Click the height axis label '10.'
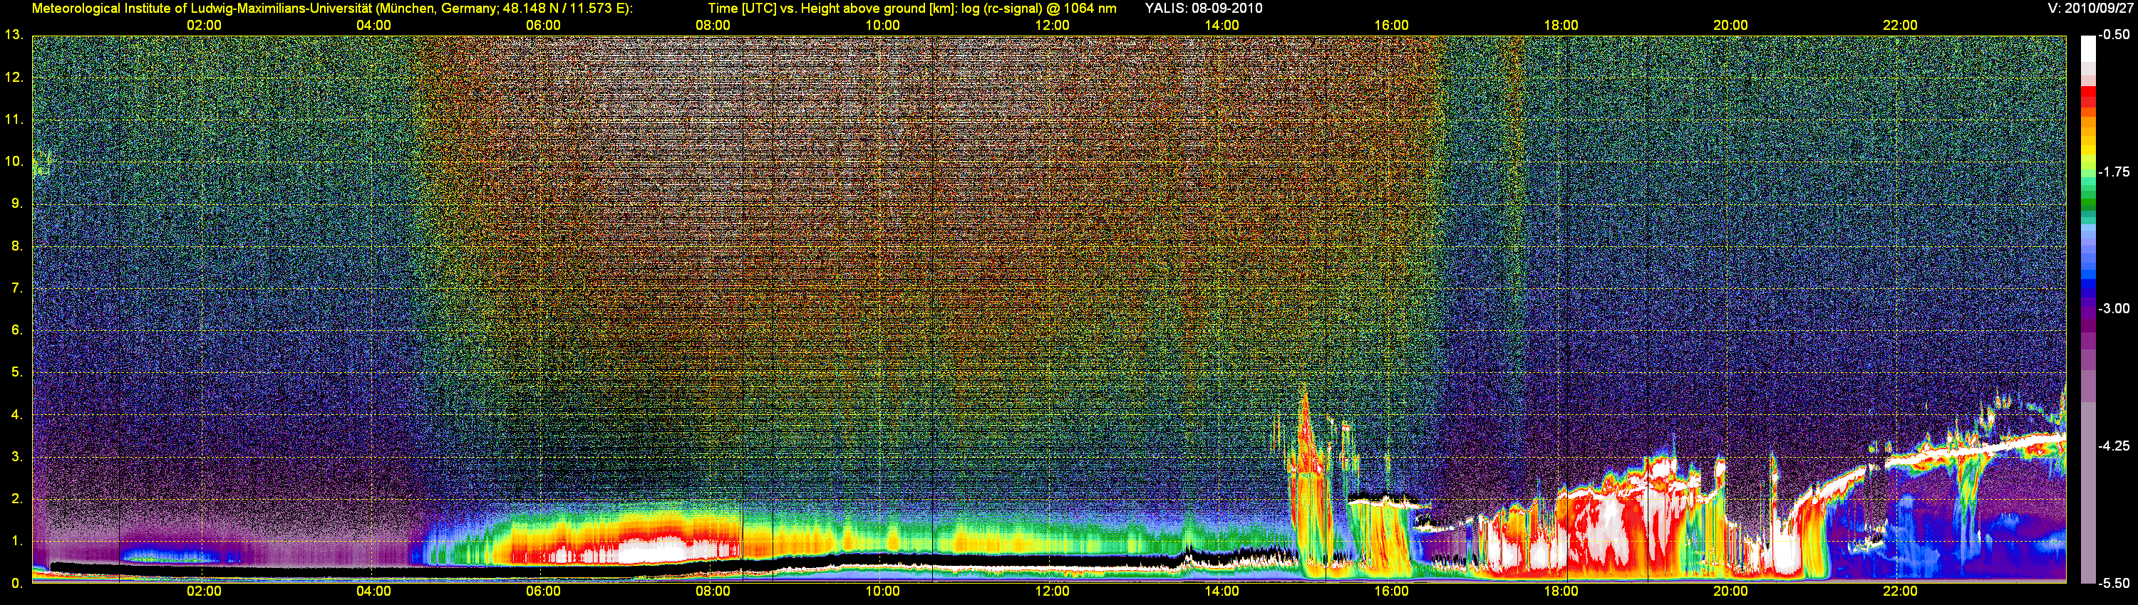Viewport: 2138px width, 605px height. [x=14, y=162]
